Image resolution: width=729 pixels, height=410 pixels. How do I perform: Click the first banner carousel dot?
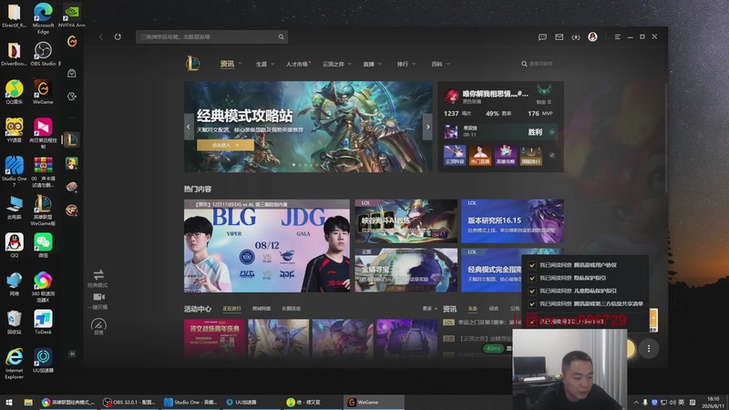click(293, 165)
